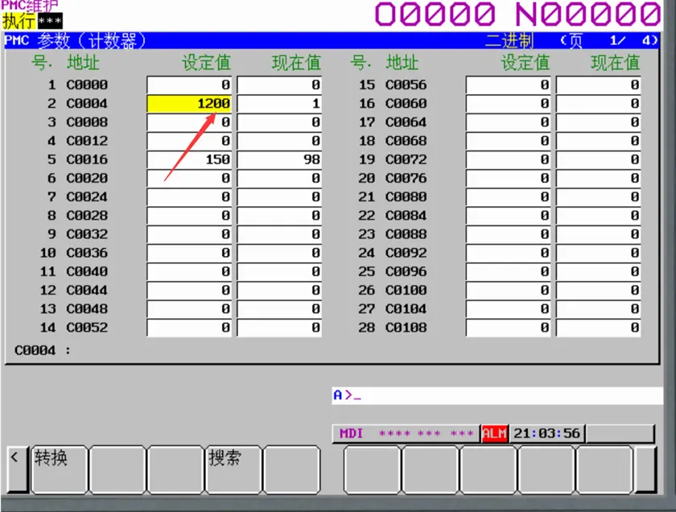Select the C0000 set value field

pos(189,85)
